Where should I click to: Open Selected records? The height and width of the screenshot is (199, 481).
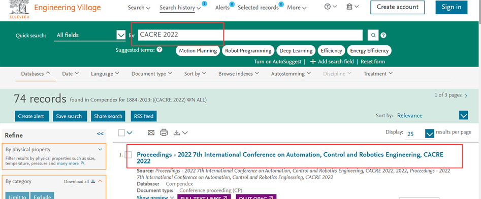[x=258, y=8]
